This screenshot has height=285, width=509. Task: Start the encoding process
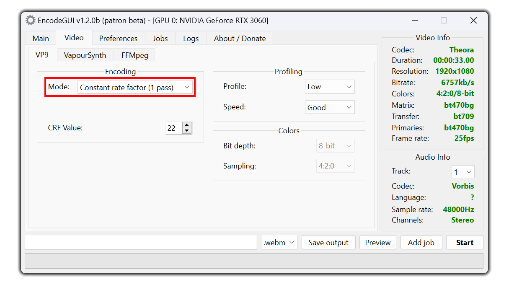pyautogui.click(x=465, y=242)
